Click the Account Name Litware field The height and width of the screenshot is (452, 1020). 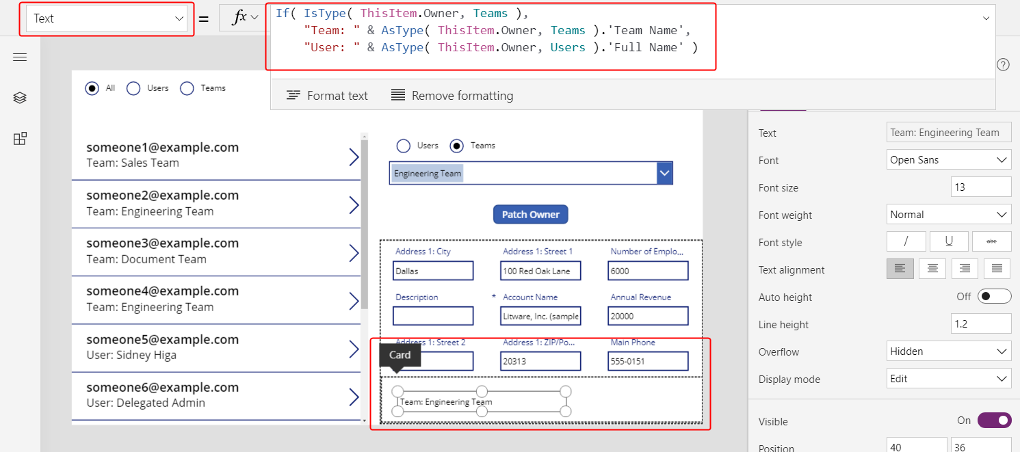[540, 316]
